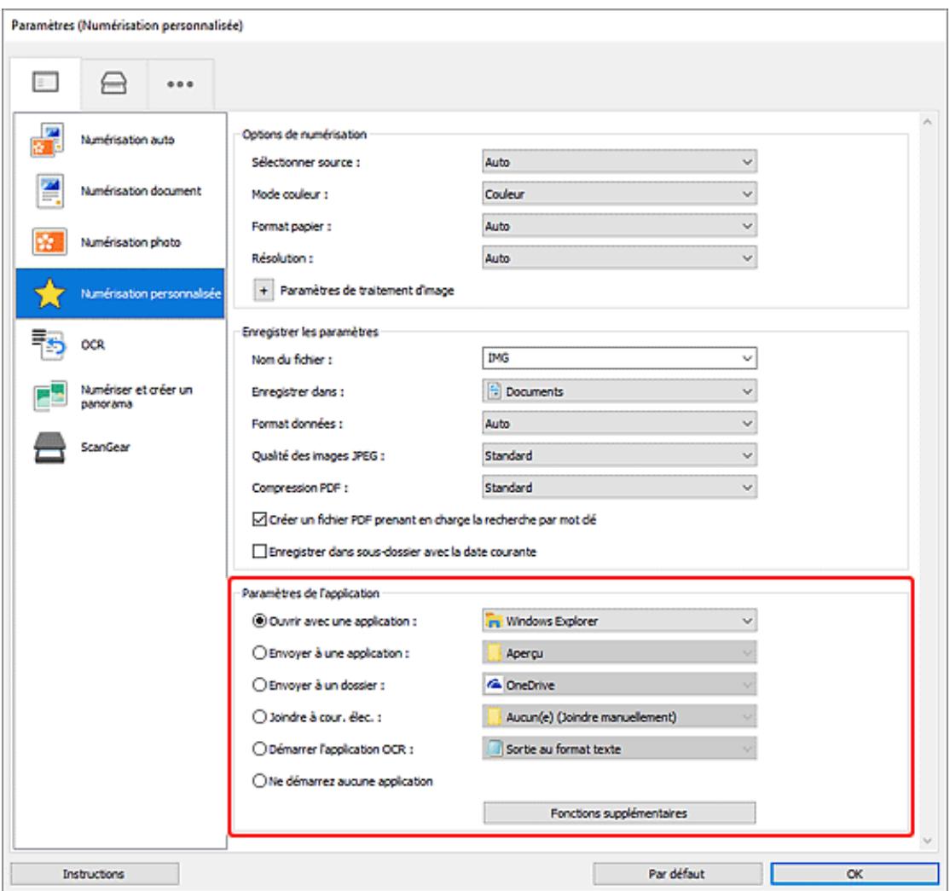Click the icon beside Aucun(e) (Joindre manuellement)
The image size is (950, 891).
tap(495, 717)
